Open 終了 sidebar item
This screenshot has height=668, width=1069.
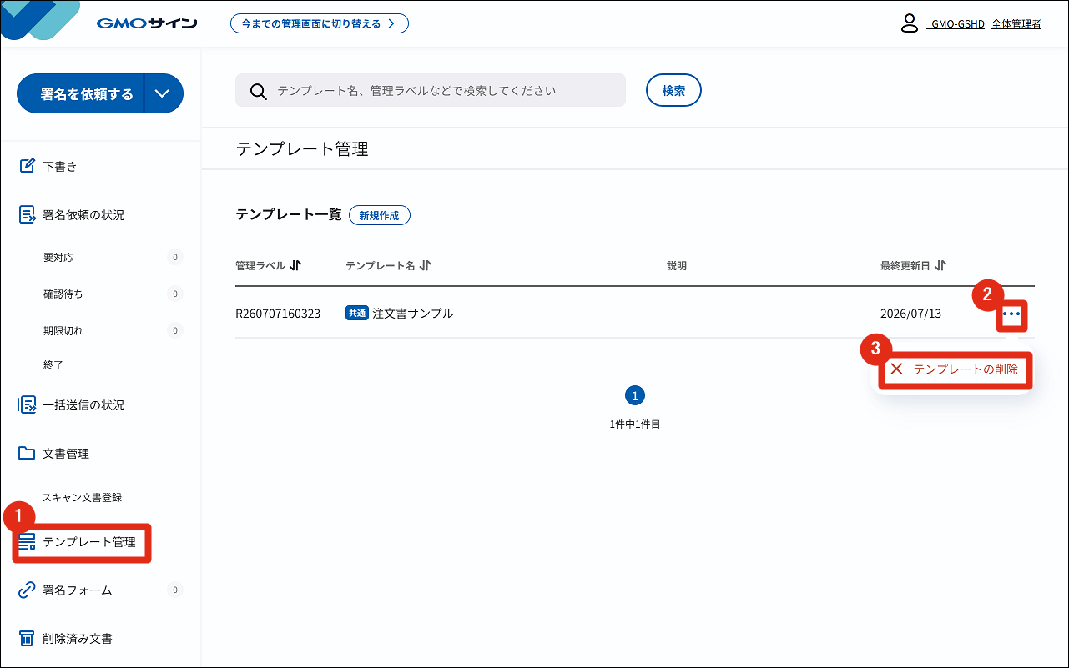(x=53, y=364)
